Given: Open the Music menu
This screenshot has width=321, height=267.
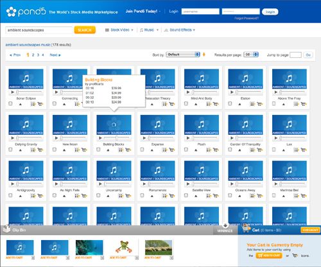Looking at the screenshot, I should tap(149, 30).
